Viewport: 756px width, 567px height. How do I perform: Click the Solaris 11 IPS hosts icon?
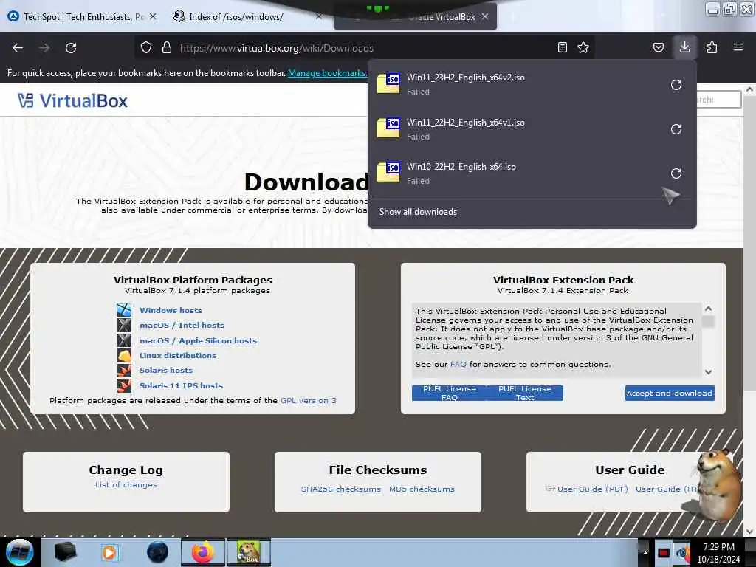click(x=124, y=385)
